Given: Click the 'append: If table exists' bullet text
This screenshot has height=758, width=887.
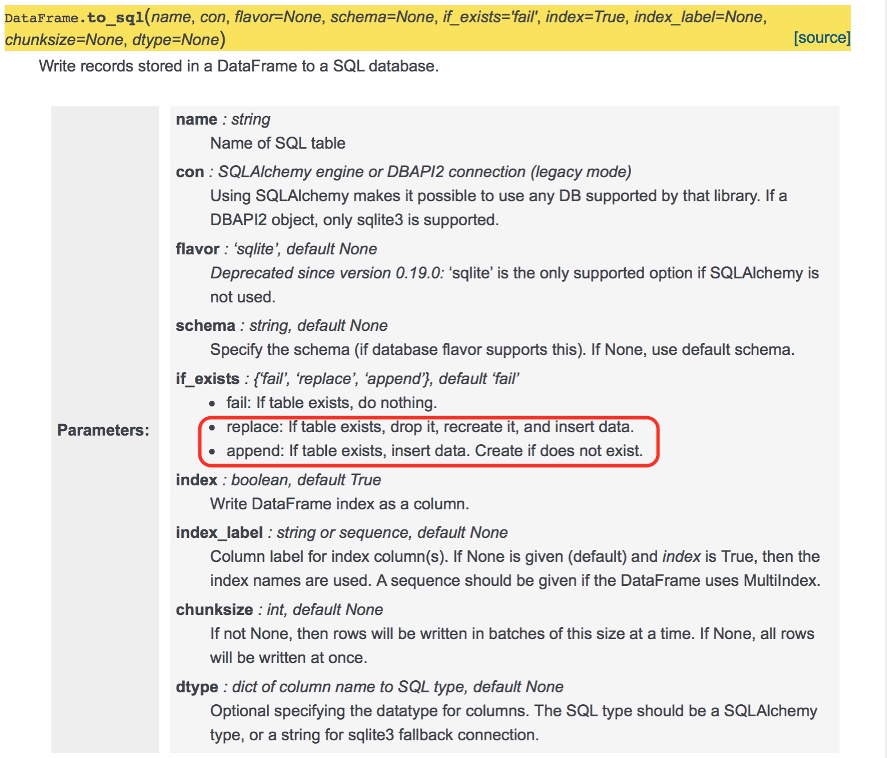Looking at the screenshot, I should 434,450.
